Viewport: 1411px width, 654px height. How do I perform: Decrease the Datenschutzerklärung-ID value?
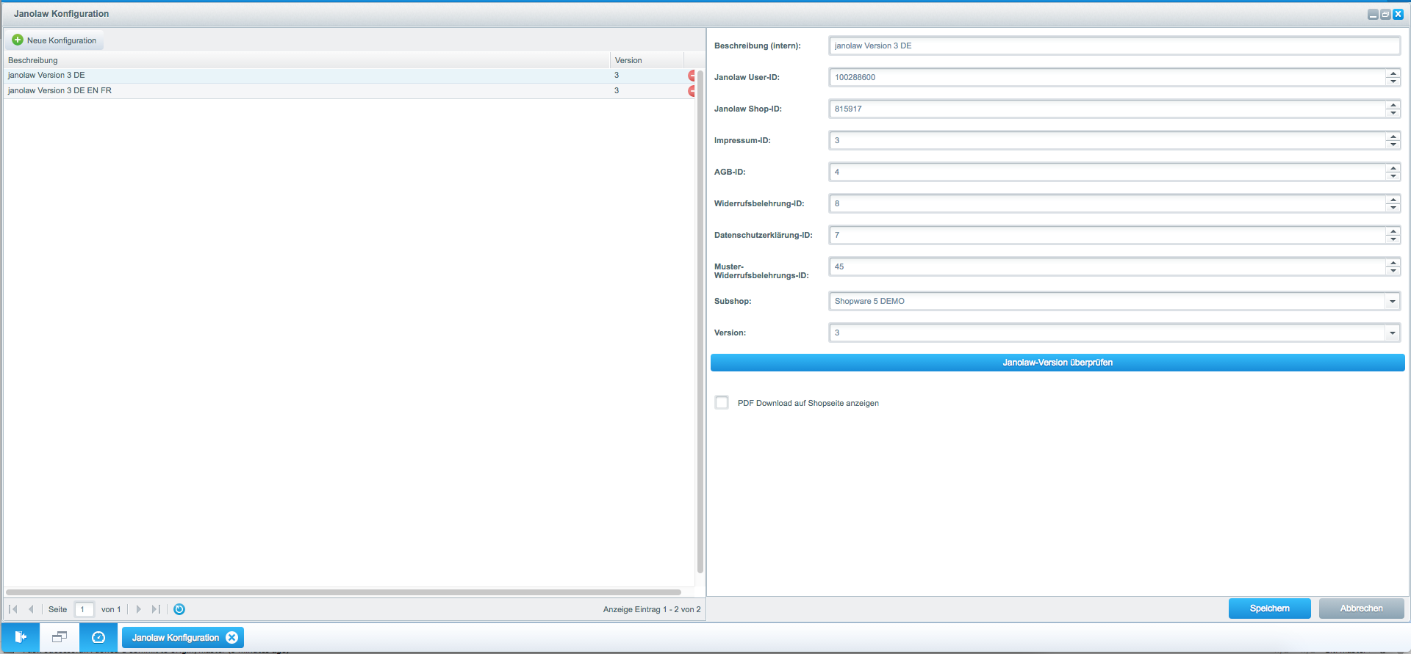1393,239
